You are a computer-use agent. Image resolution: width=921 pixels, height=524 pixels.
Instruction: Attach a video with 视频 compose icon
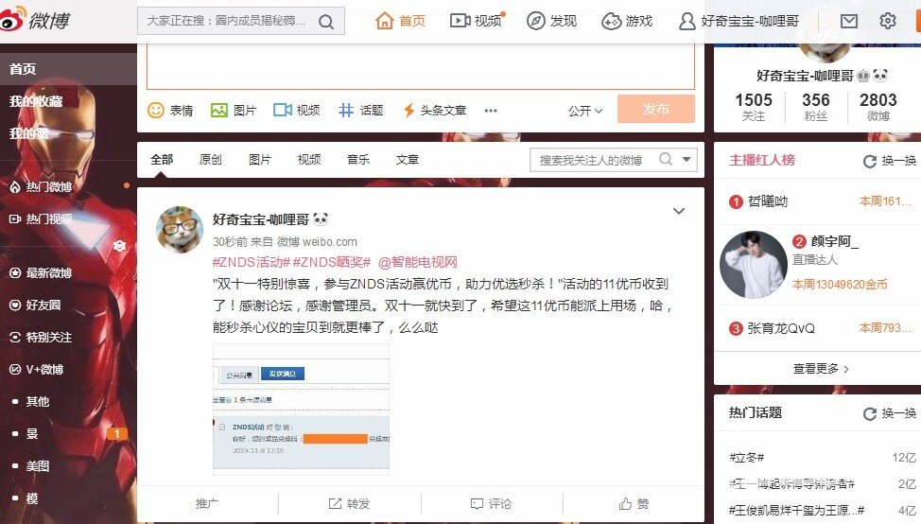[283, 110]
